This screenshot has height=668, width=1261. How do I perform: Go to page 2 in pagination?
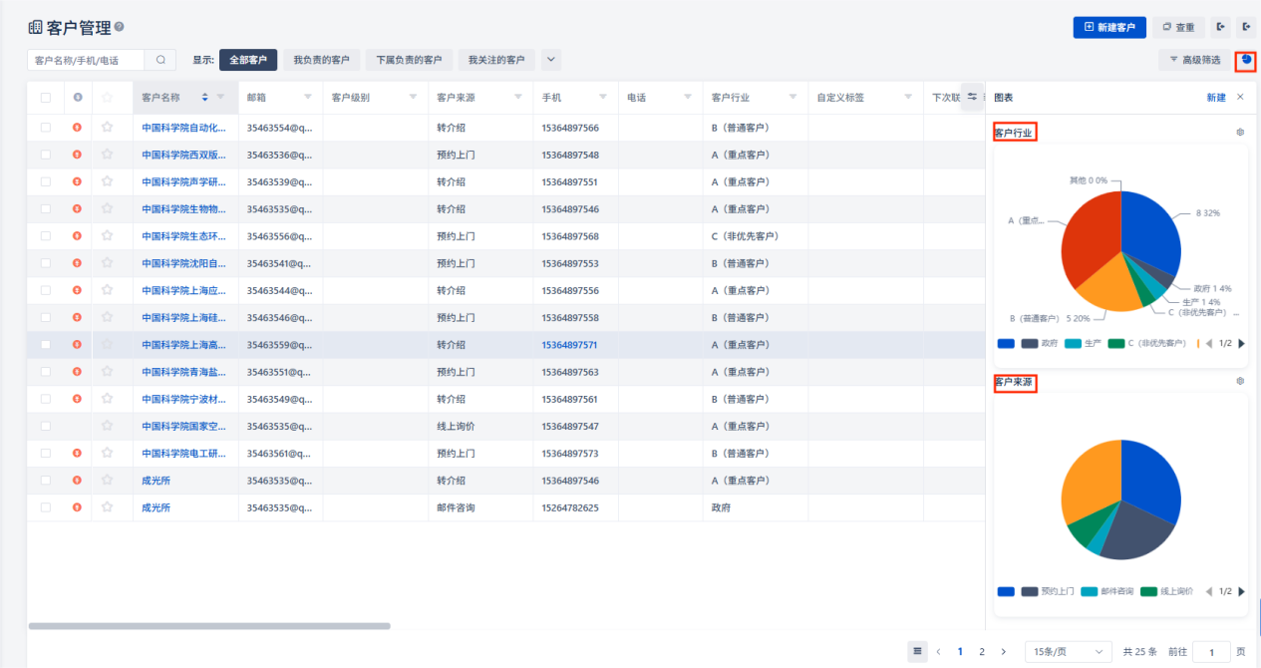[982, 651]
